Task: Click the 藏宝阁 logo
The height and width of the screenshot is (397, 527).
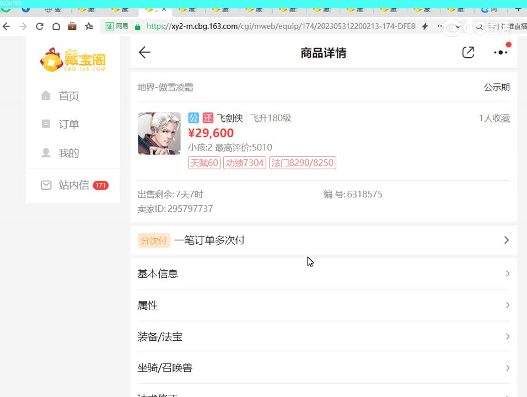Action: pyautogui.click(x=73, y=60)
